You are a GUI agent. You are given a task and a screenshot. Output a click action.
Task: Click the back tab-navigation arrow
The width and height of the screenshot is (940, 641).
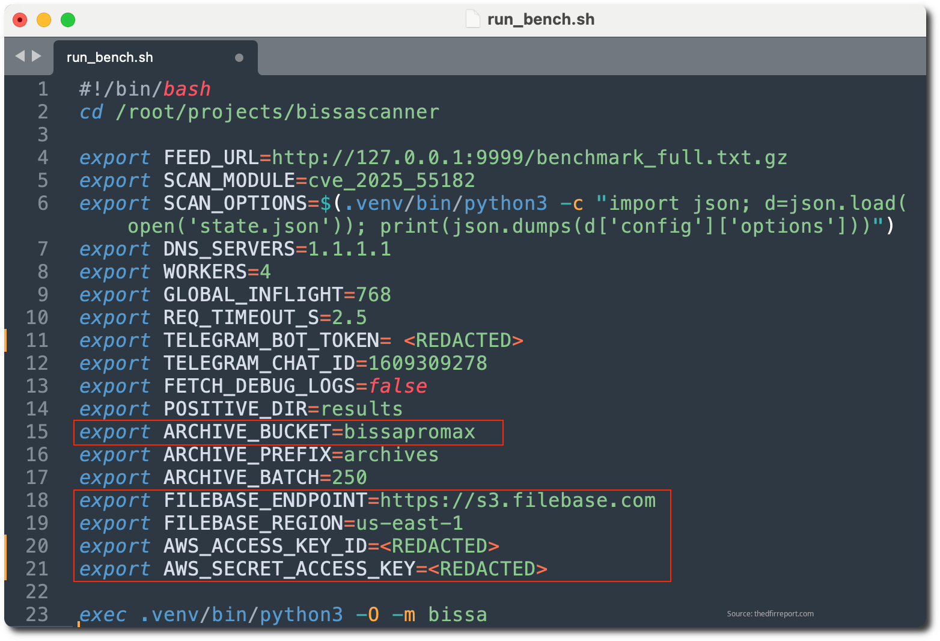(20, 56)
